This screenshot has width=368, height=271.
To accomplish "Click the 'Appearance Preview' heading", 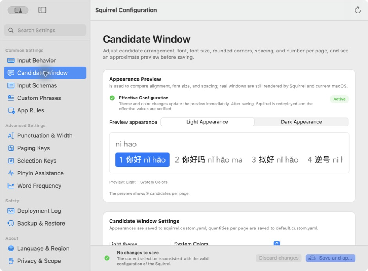I will pos(135,79).
